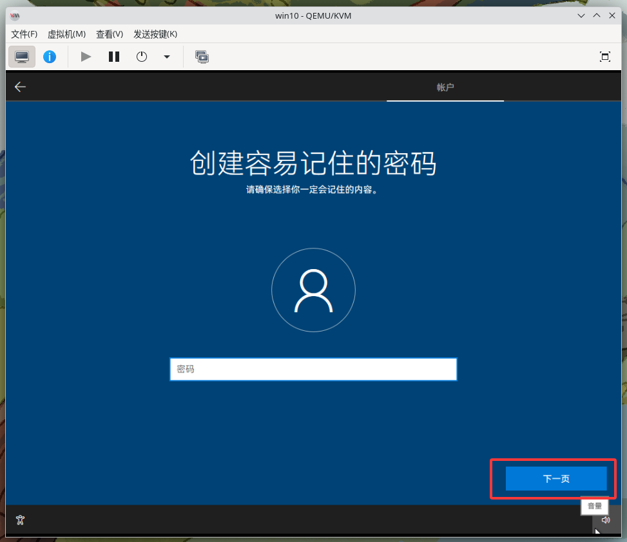Shut down the VM with power icon
Image resolution: width=627 pixels, height=542 pixels.
click(142, 57)
